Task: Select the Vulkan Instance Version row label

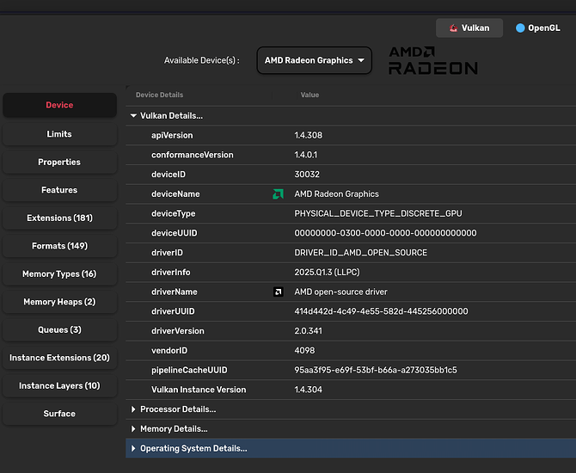Action: 199,390
